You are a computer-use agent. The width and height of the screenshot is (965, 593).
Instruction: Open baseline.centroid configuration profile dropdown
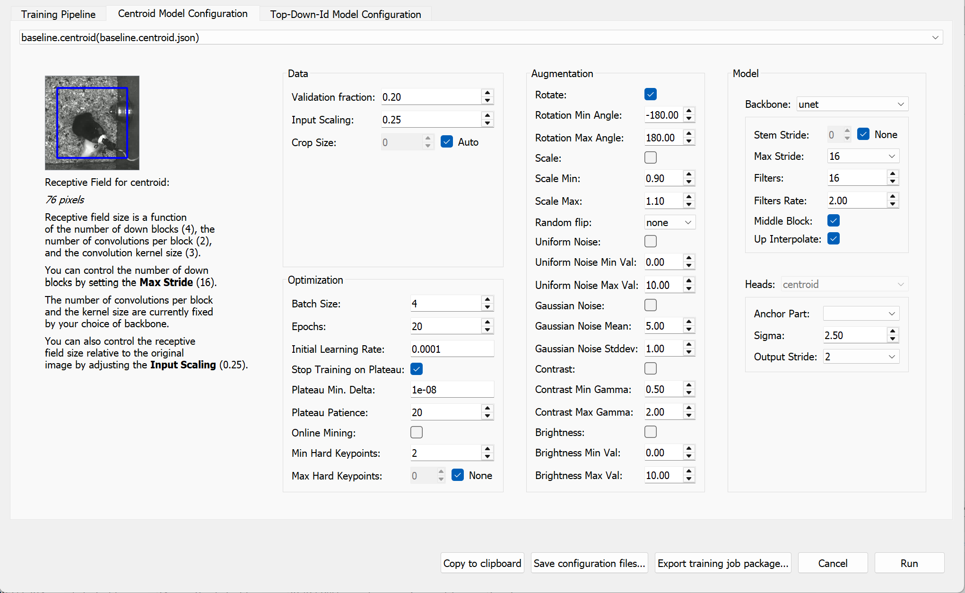click(x=480, y=37)
